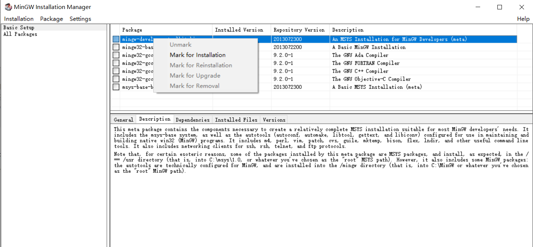Select Basic Setup in left panel
Image resolution: width=533 pixels, height=247 pixels.
[19, 27]
